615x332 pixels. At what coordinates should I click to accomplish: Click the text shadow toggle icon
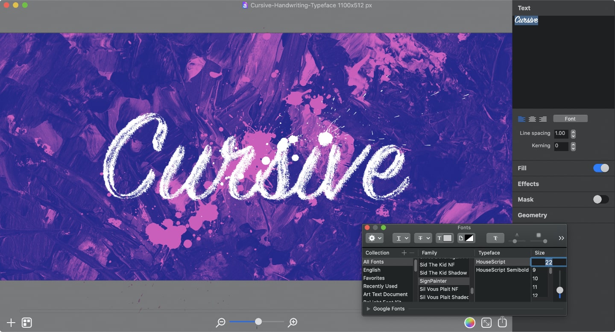495,238
